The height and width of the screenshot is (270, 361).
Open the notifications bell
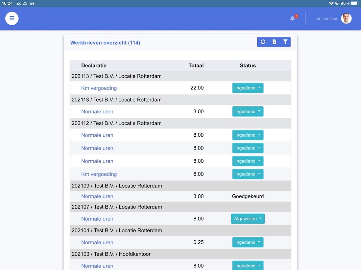(292, 18)
